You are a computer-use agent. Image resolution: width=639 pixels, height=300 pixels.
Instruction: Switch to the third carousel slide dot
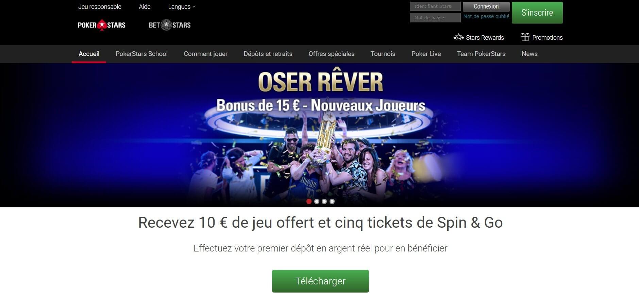[324, 201]
